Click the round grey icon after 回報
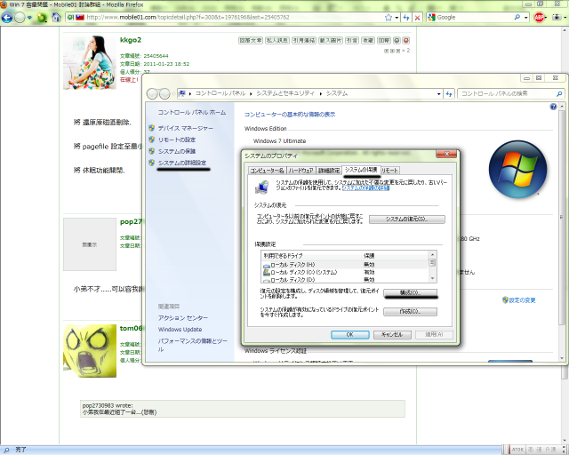Viewport: 569px width, 455px height. pos(397,40)
